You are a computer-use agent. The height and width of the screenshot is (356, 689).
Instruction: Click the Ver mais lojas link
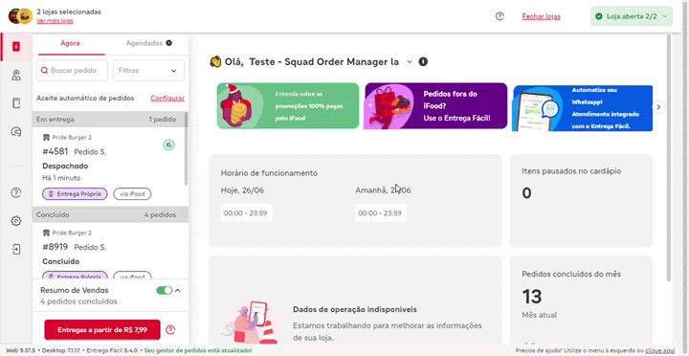pyautogui.click(x=55, y=21)
